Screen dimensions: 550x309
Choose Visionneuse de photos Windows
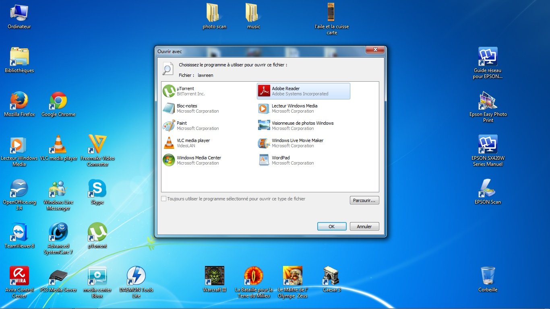(x=304, y=126)
